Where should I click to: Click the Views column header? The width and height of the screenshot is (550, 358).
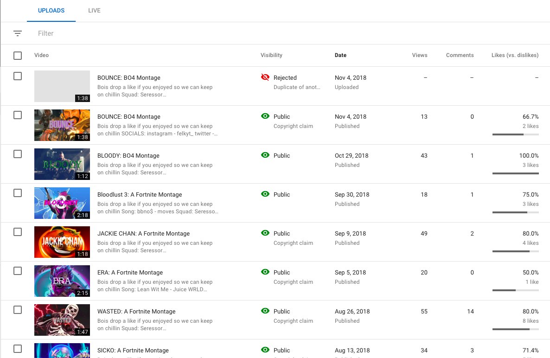[x=420, y=55]
